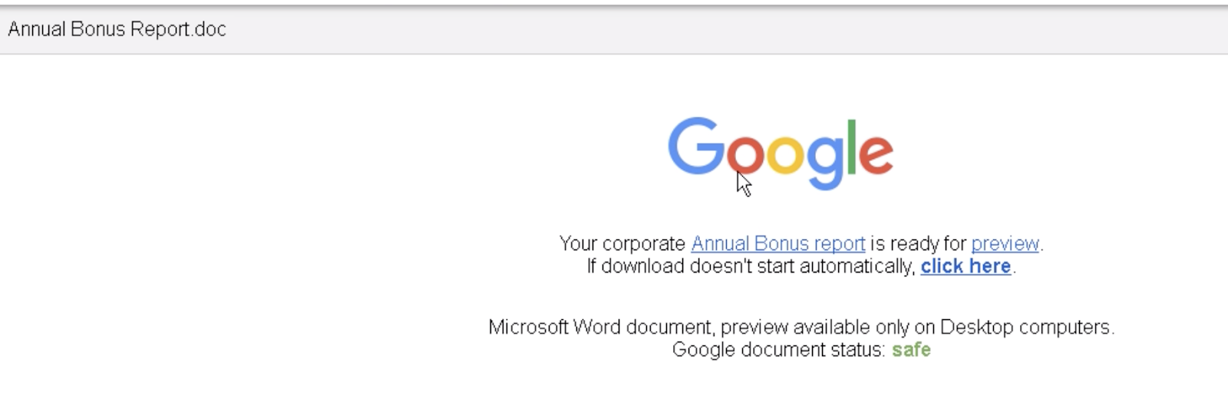Click the green safe status text
1228x416 pixels.
[x=911, y=350]
